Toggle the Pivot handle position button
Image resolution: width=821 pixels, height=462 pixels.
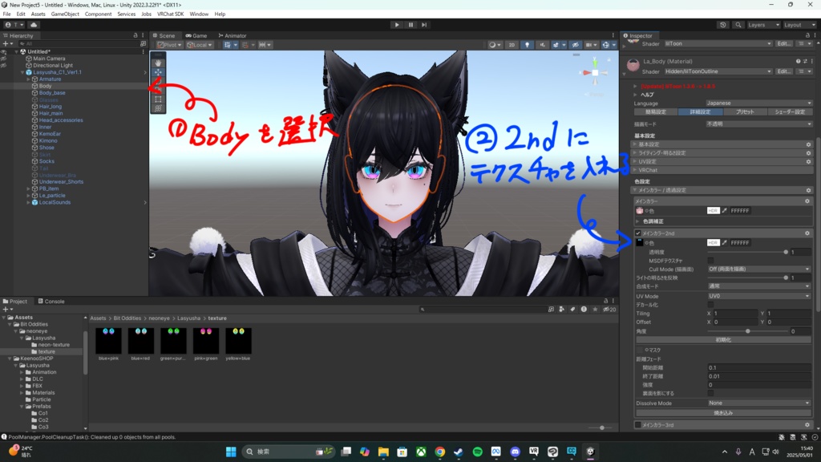click(x=170, y=45)
